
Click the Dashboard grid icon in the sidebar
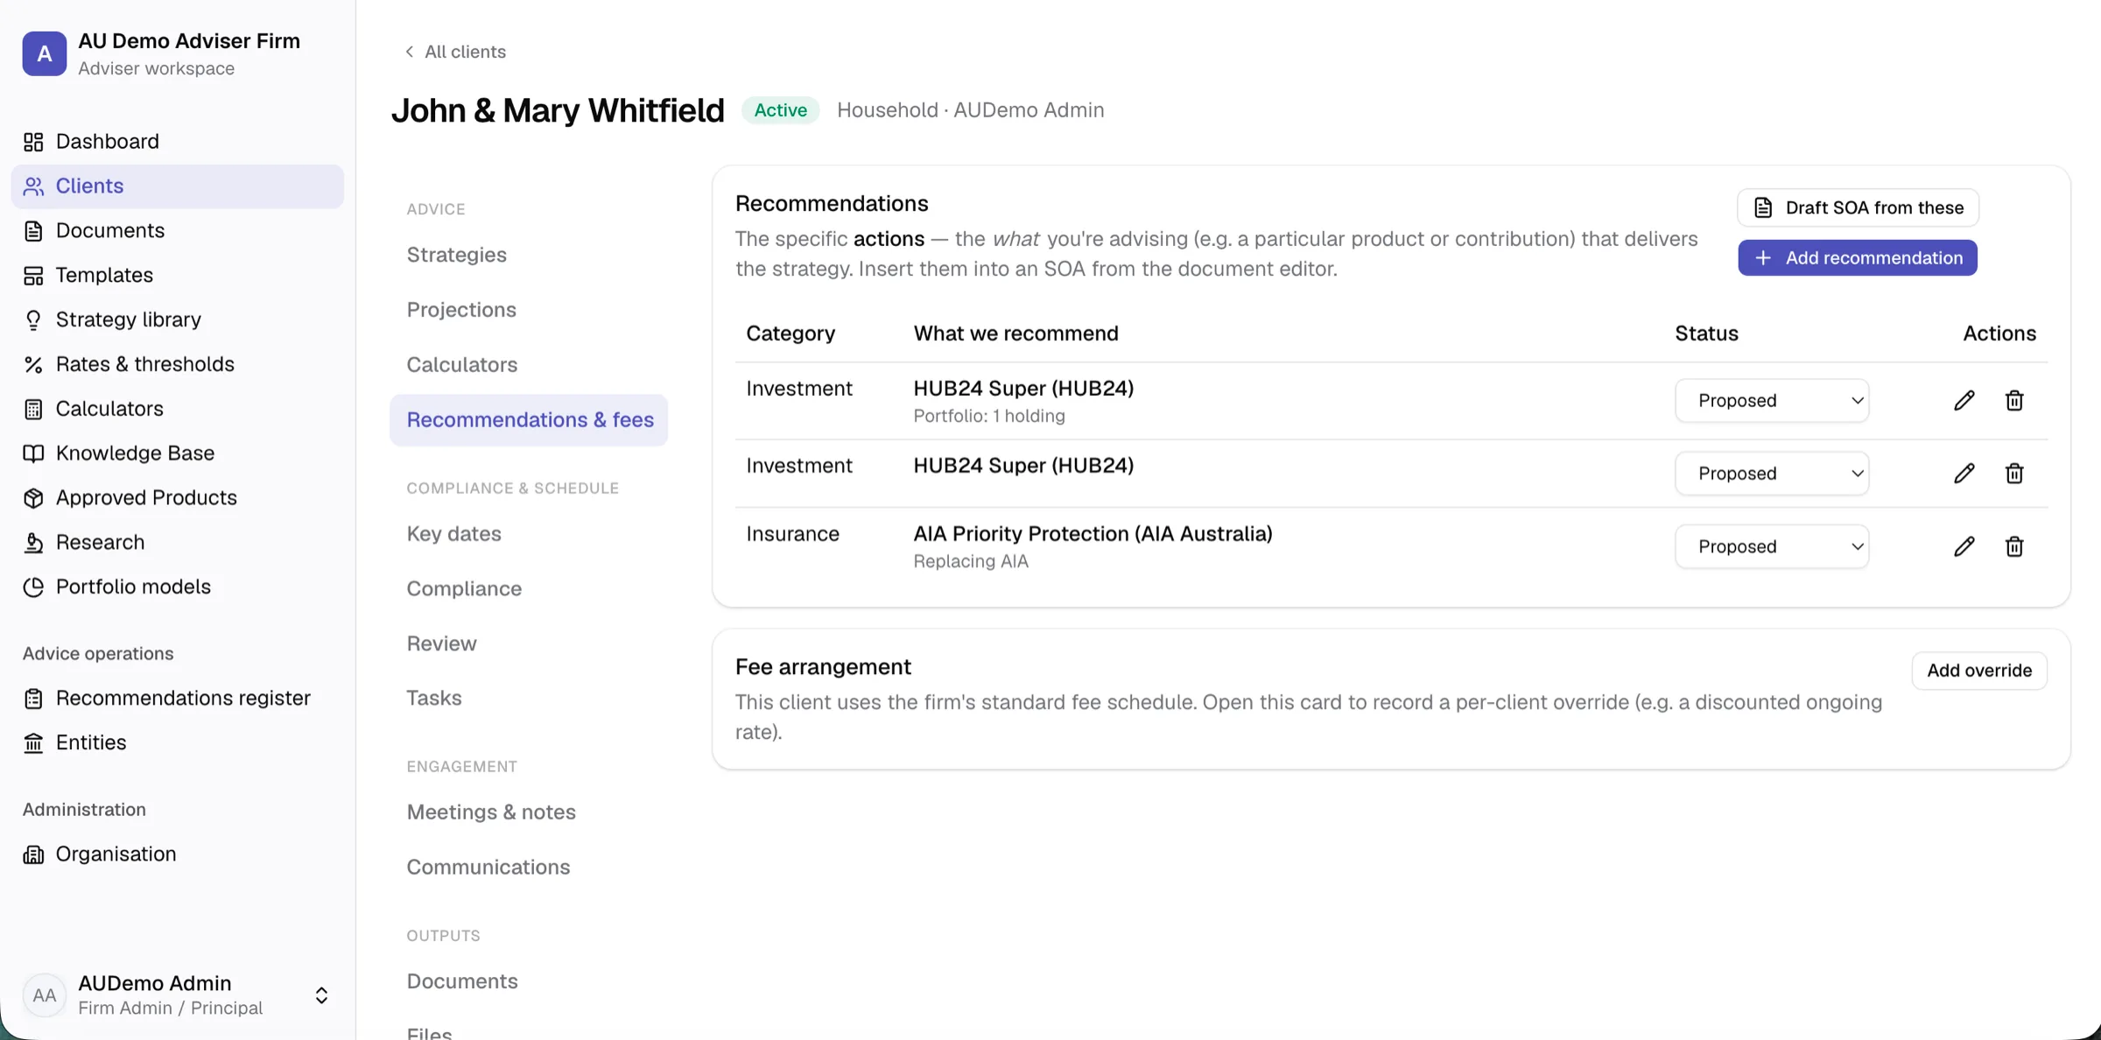click(33, 142)
